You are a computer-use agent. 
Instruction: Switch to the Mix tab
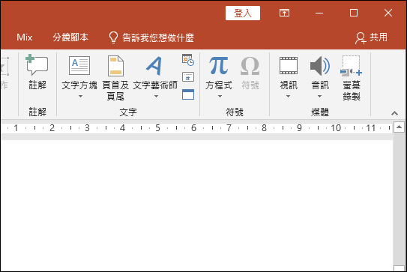click(25, 37)
